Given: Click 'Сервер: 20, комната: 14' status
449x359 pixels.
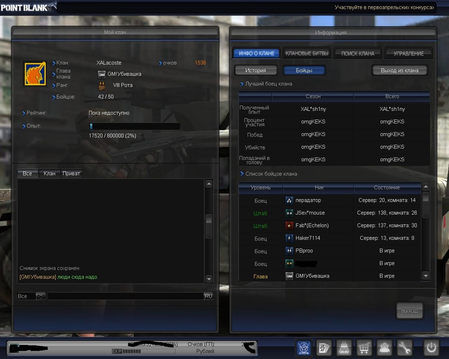Looking at the screenshot, I should (x=387, y=200).
